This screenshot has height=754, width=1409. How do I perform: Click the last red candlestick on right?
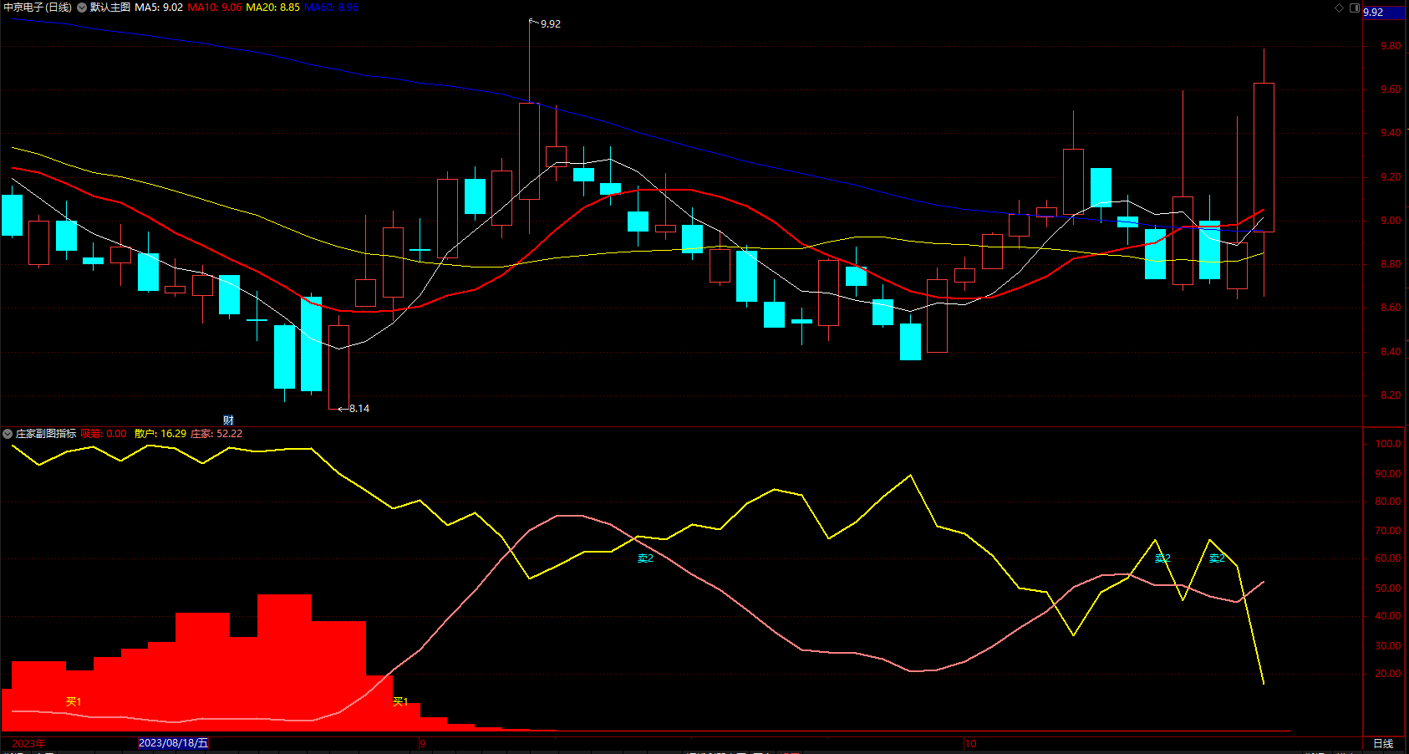coord(1264,157)
